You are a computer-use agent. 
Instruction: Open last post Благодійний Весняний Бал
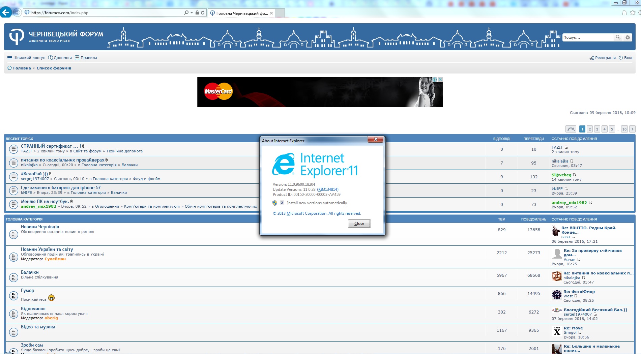coord(595,310)
